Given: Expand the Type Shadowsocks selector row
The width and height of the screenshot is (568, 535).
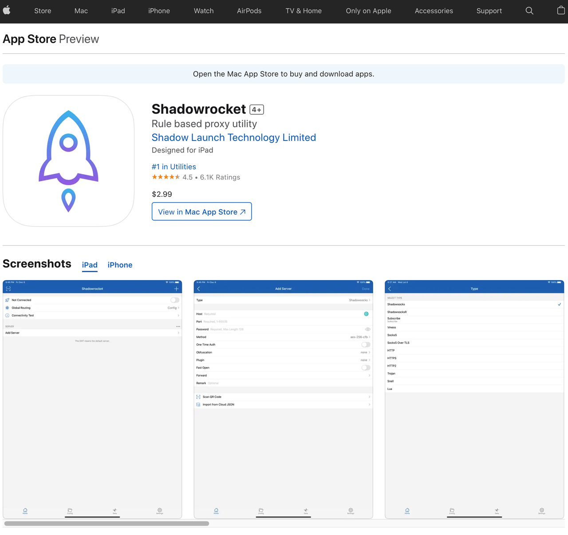Looking at the screenshot, I should tap(359, 300).
